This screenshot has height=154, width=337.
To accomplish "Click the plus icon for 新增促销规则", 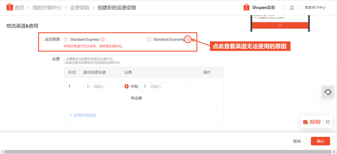I will (71, 115).
